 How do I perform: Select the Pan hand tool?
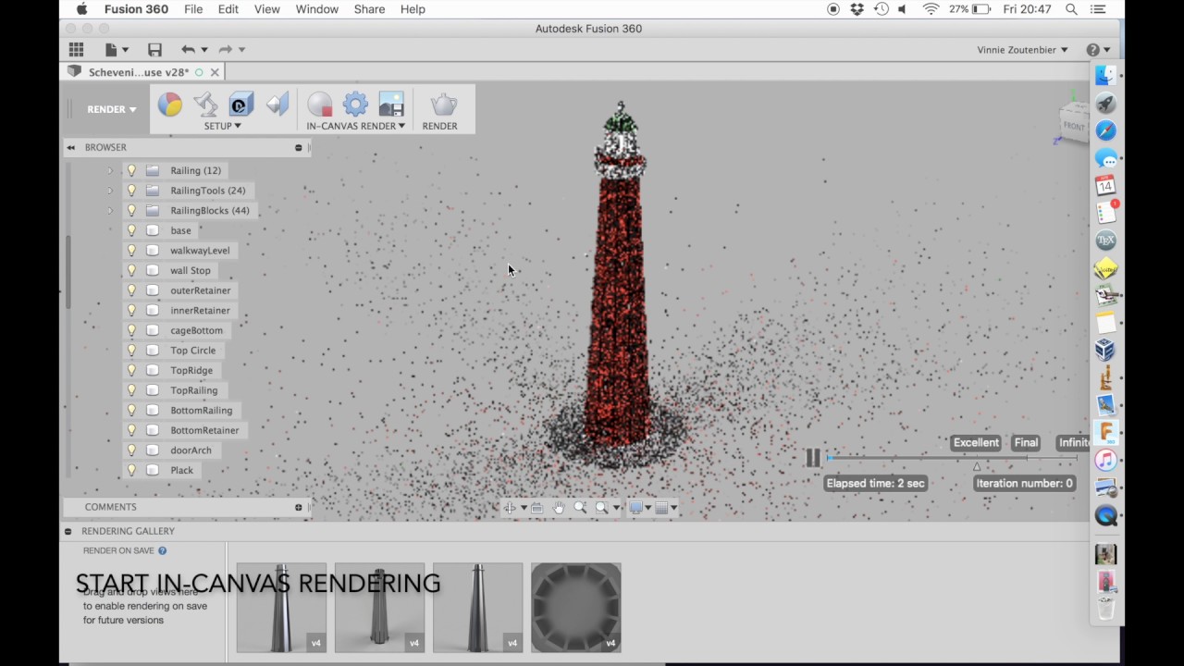pyautogui.click(x=559, y=507)
